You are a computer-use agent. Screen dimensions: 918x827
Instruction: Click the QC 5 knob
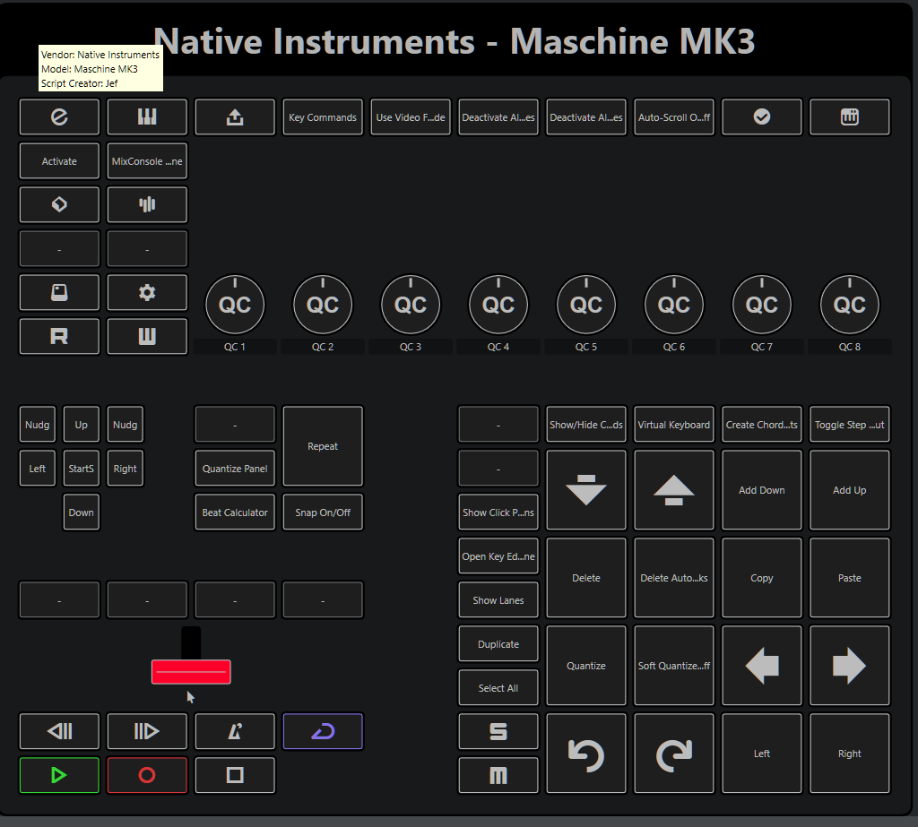586,305
